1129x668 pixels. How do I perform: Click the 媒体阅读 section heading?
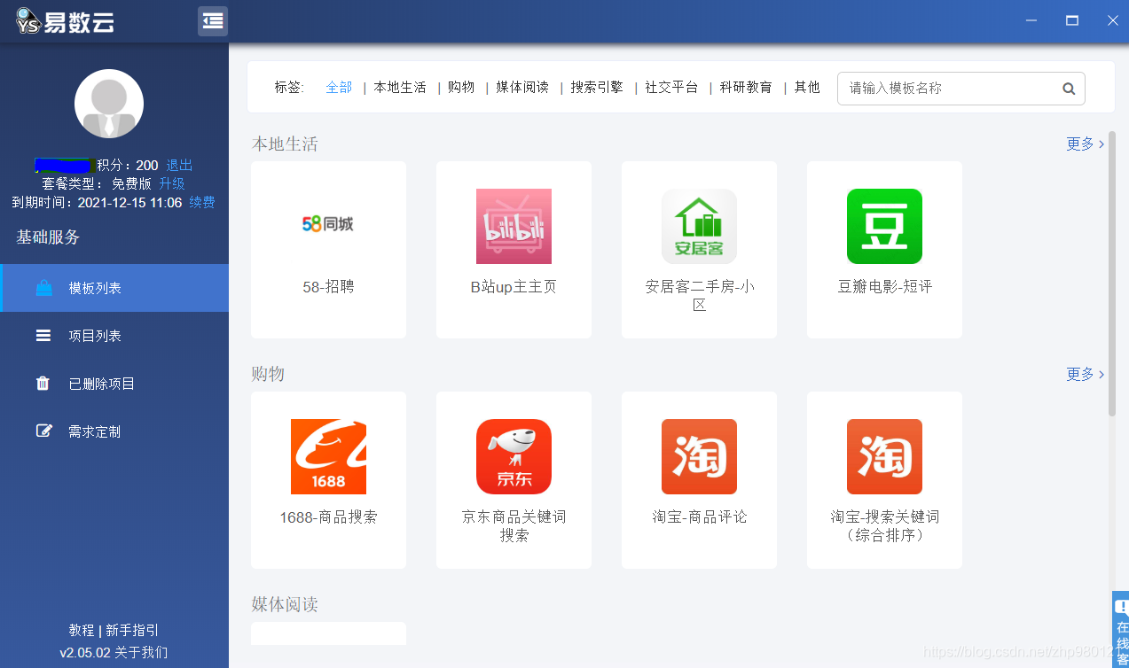coord(285,604)
